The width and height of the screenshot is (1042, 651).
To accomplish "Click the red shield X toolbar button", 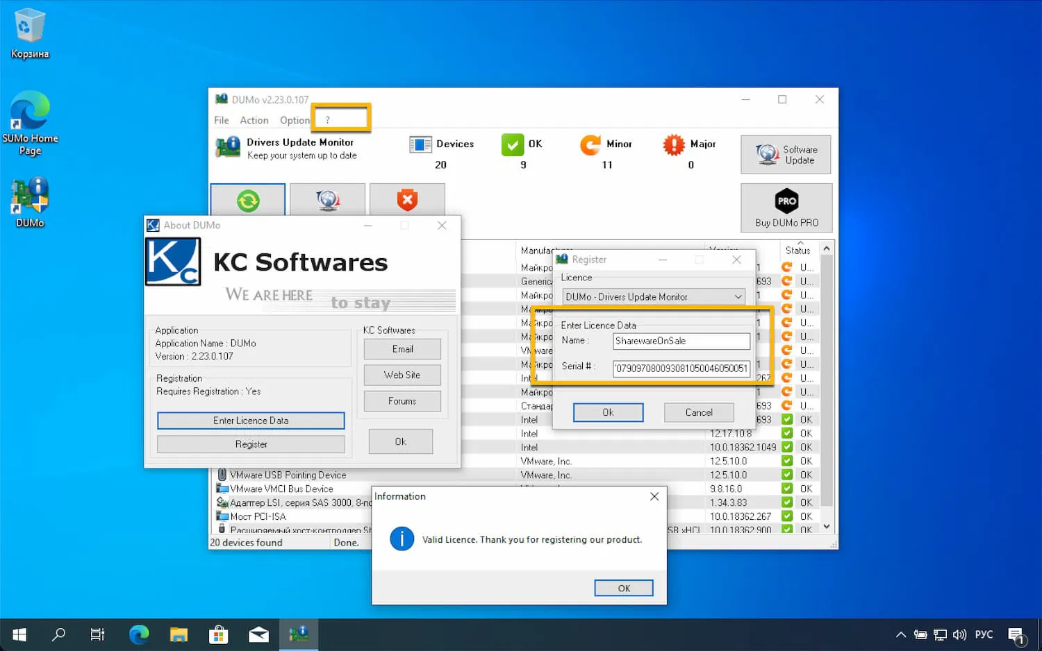I will 407,201.
